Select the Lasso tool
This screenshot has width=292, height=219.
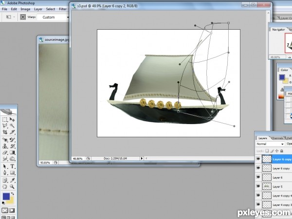point(5,126)
